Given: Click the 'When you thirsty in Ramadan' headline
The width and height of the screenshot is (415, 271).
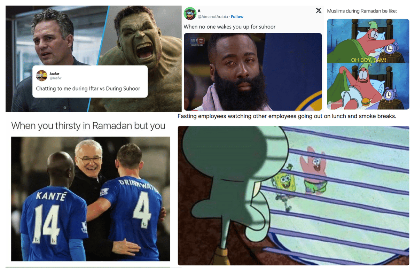Looking at the screenshot, I should tap(88, 126).
